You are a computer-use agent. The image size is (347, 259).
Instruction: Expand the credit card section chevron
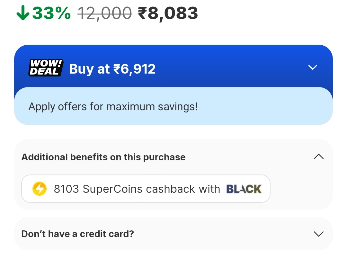pyautogui.click(x=318, y=234)
